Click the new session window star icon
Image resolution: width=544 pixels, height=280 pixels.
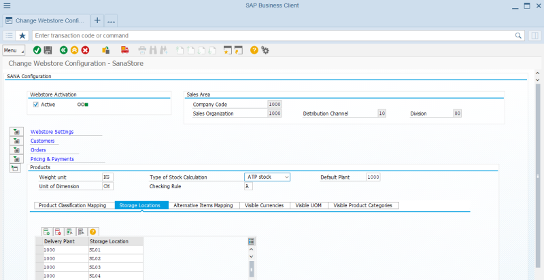[228, 50]
